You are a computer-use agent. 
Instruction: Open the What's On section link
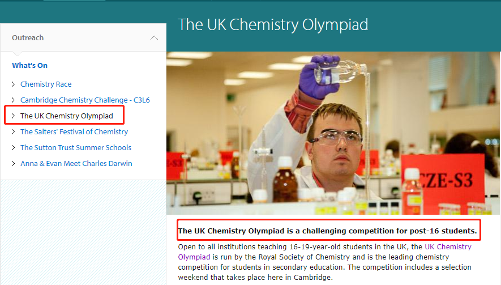click(x=29, y=66)
